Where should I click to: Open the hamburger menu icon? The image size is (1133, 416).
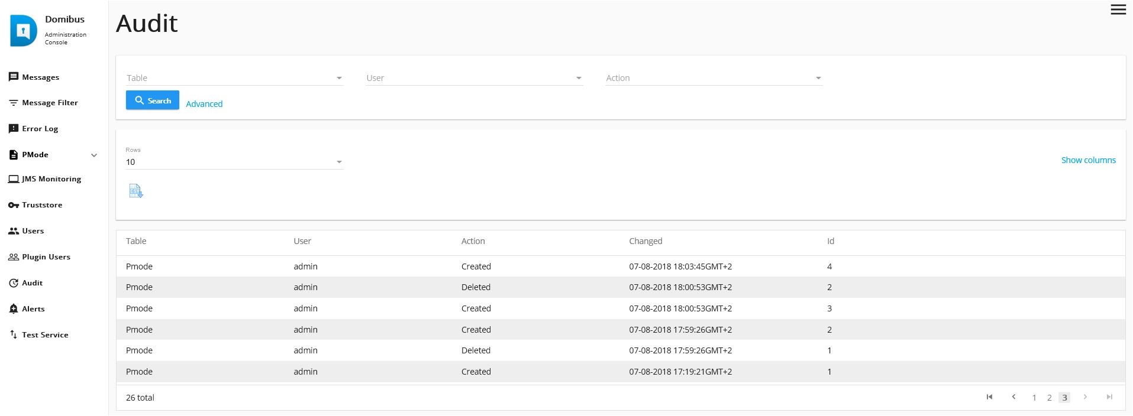1118,10
